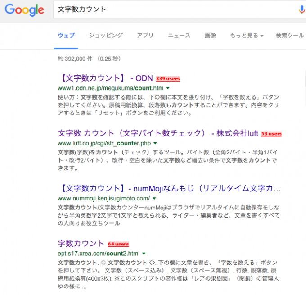Open the アプリ tab
The width and height of the screenshot is (306, 295).
click(x=145, y=36)
